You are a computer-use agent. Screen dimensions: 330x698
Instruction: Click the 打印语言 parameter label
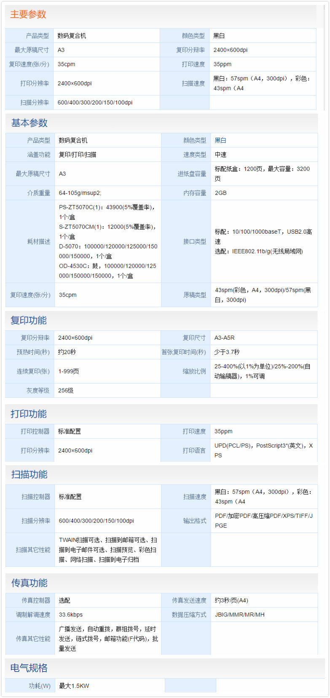(194, 450)
